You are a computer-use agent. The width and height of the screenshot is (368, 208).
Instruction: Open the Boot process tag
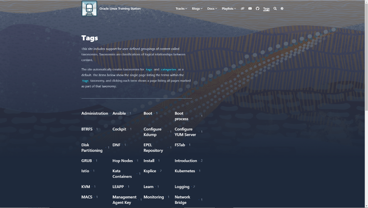tap(181, 116)
